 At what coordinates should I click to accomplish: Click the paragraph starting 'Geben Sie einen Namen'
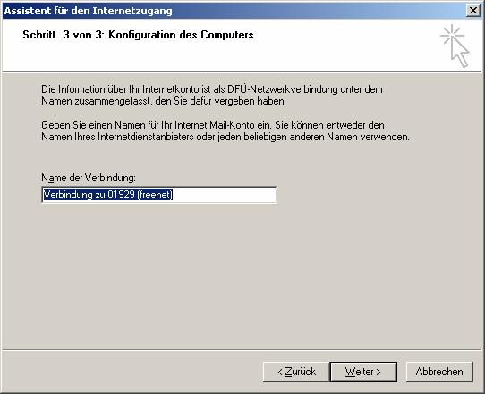225,130
